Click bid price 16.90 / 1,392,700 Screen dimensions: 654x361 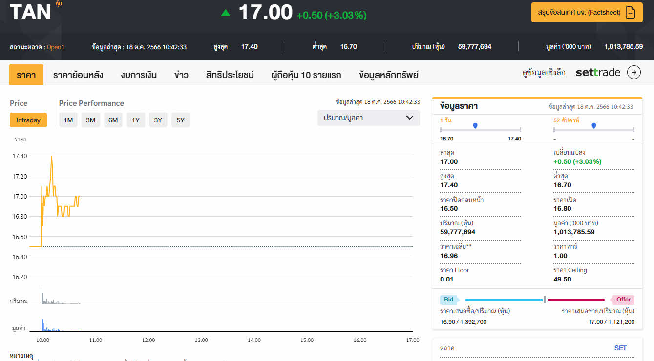pyautogui.click(x=464, y=322)
